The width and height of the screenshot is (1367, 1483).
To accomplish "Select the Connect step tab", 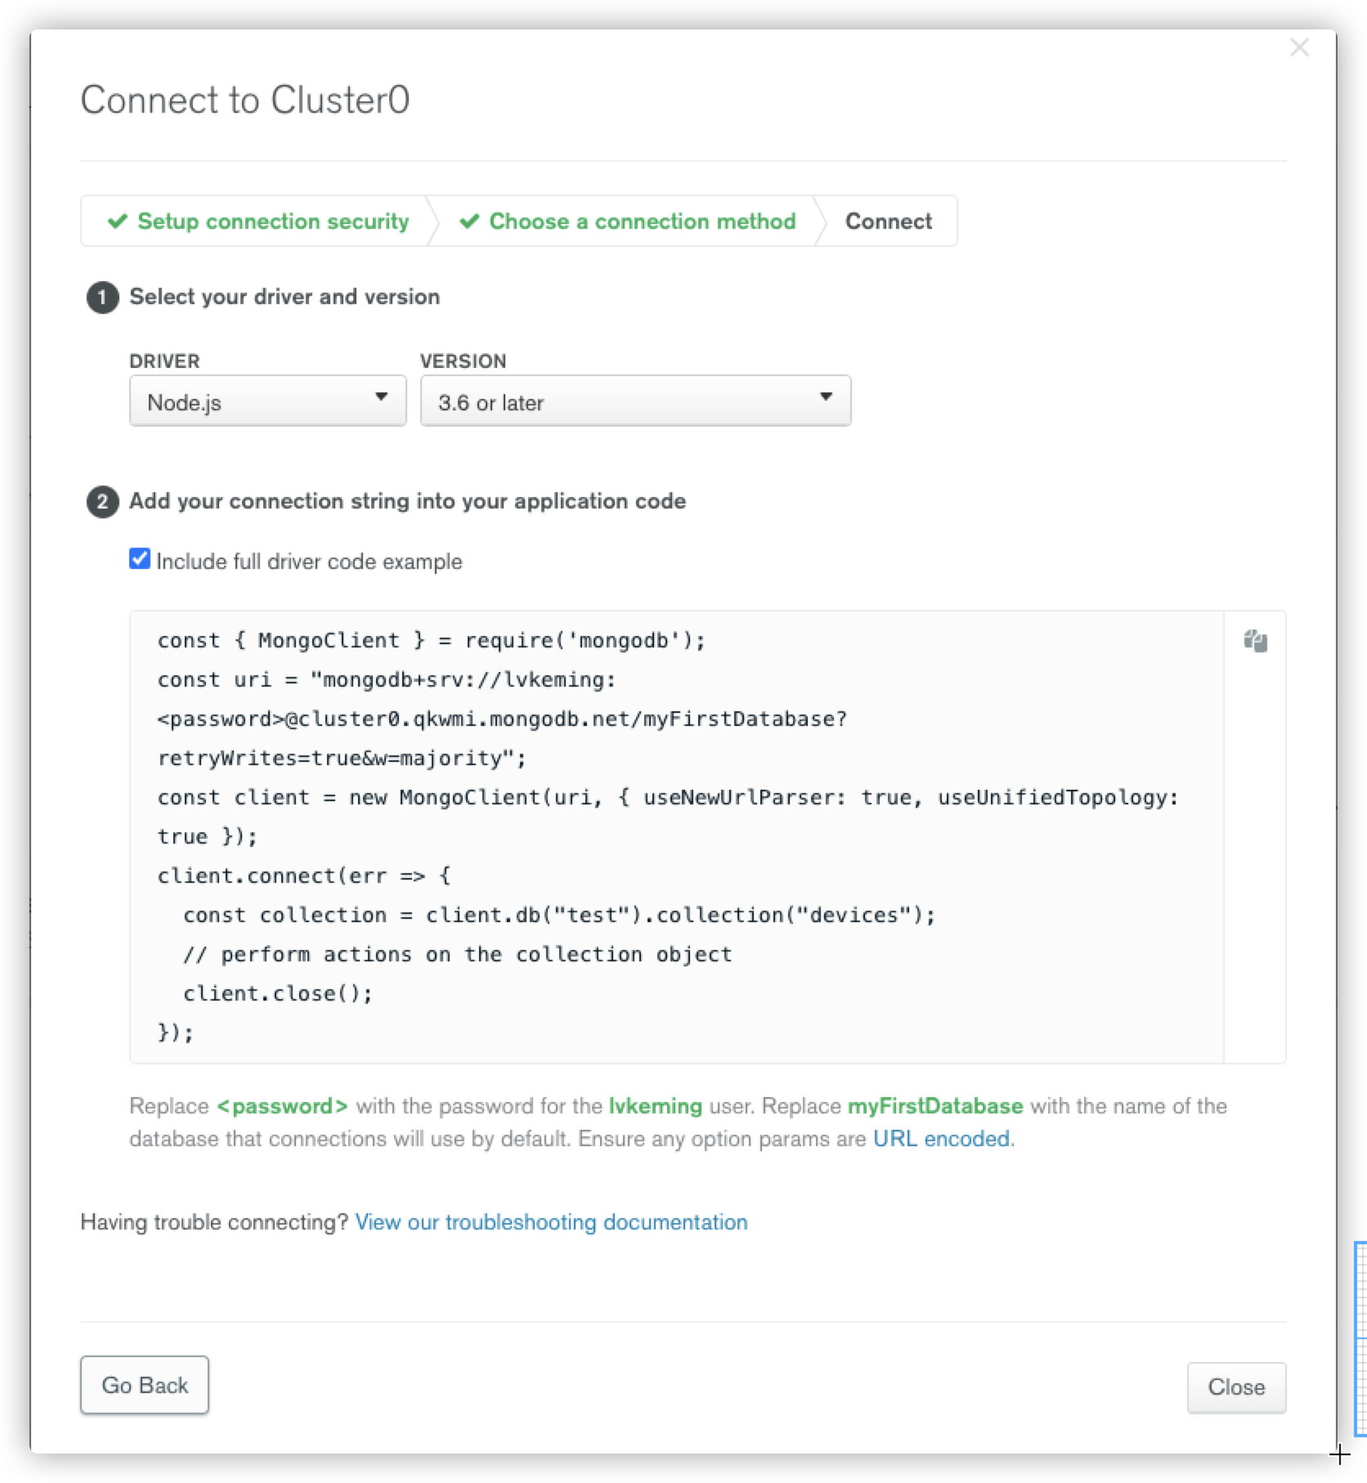I will [888, 222].
